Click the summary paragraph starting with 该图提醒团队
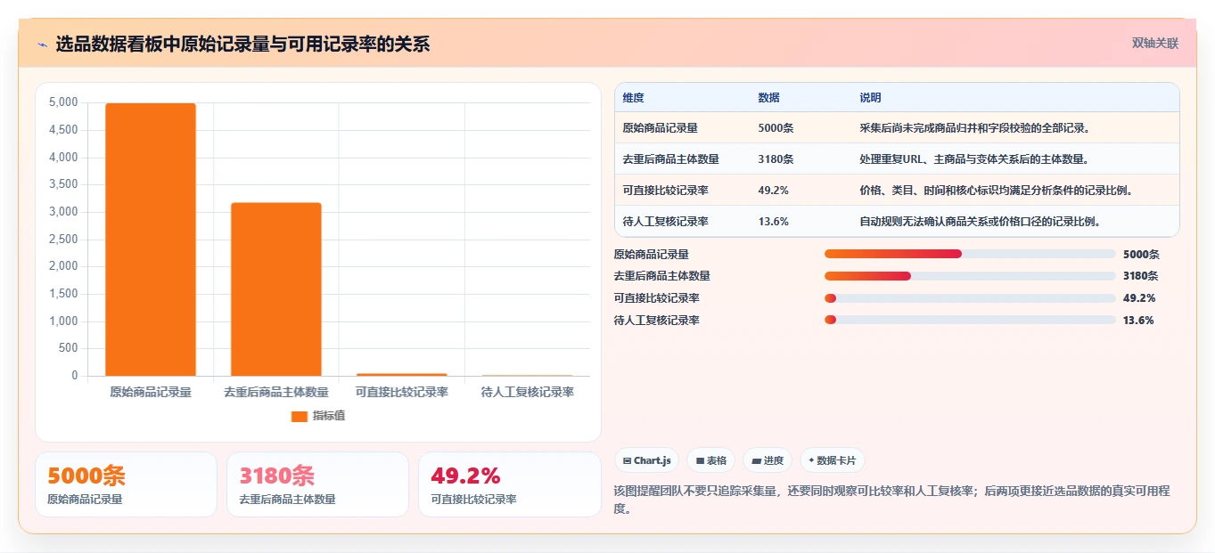 coord(891,500)
